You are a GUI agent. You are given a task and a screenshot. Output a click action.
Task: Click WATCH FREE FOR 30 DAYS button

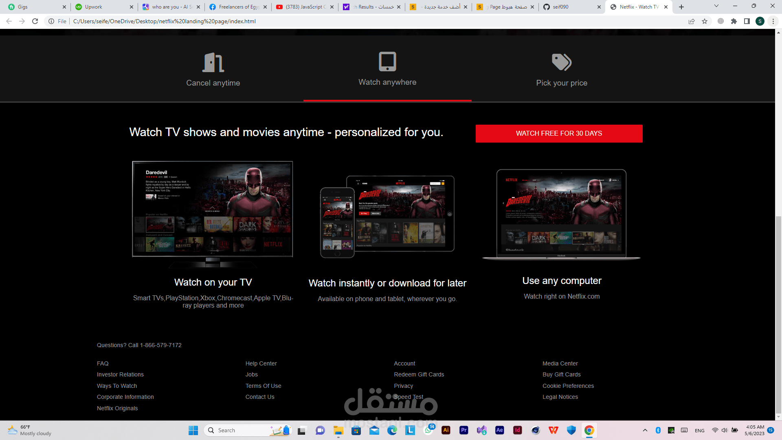559,134
